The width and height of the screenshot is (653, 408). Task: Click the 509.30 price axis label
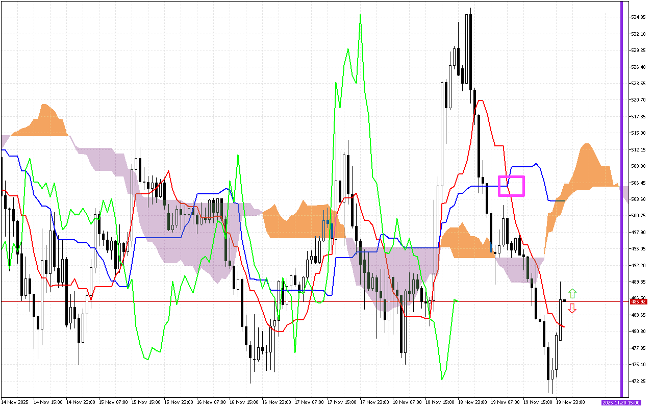tap(639, 166)
